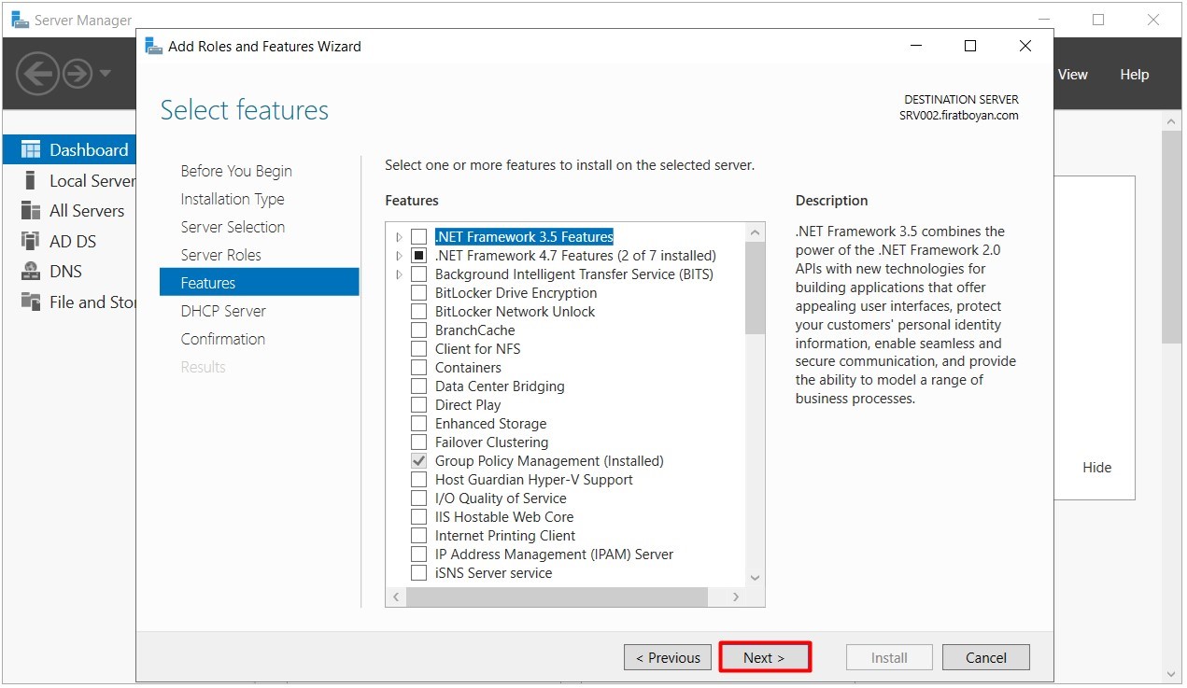Check .NET Framework 3.5 Features checkbox
Image resolution: width=1187 pixels, height=688 pixels.
(418, 237)
